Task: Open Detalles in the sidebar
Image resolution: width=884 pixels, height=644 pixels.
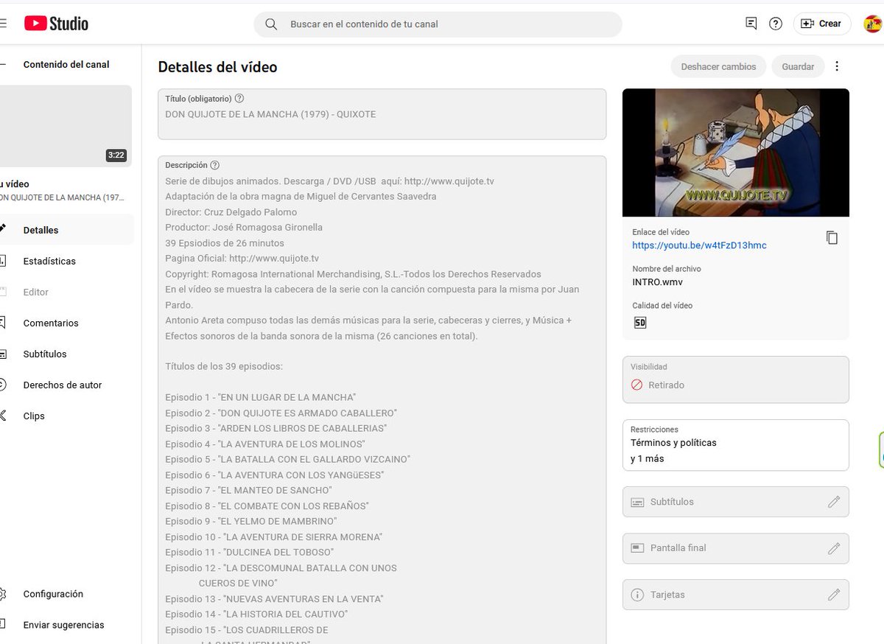Action: [x=66, y=230]
